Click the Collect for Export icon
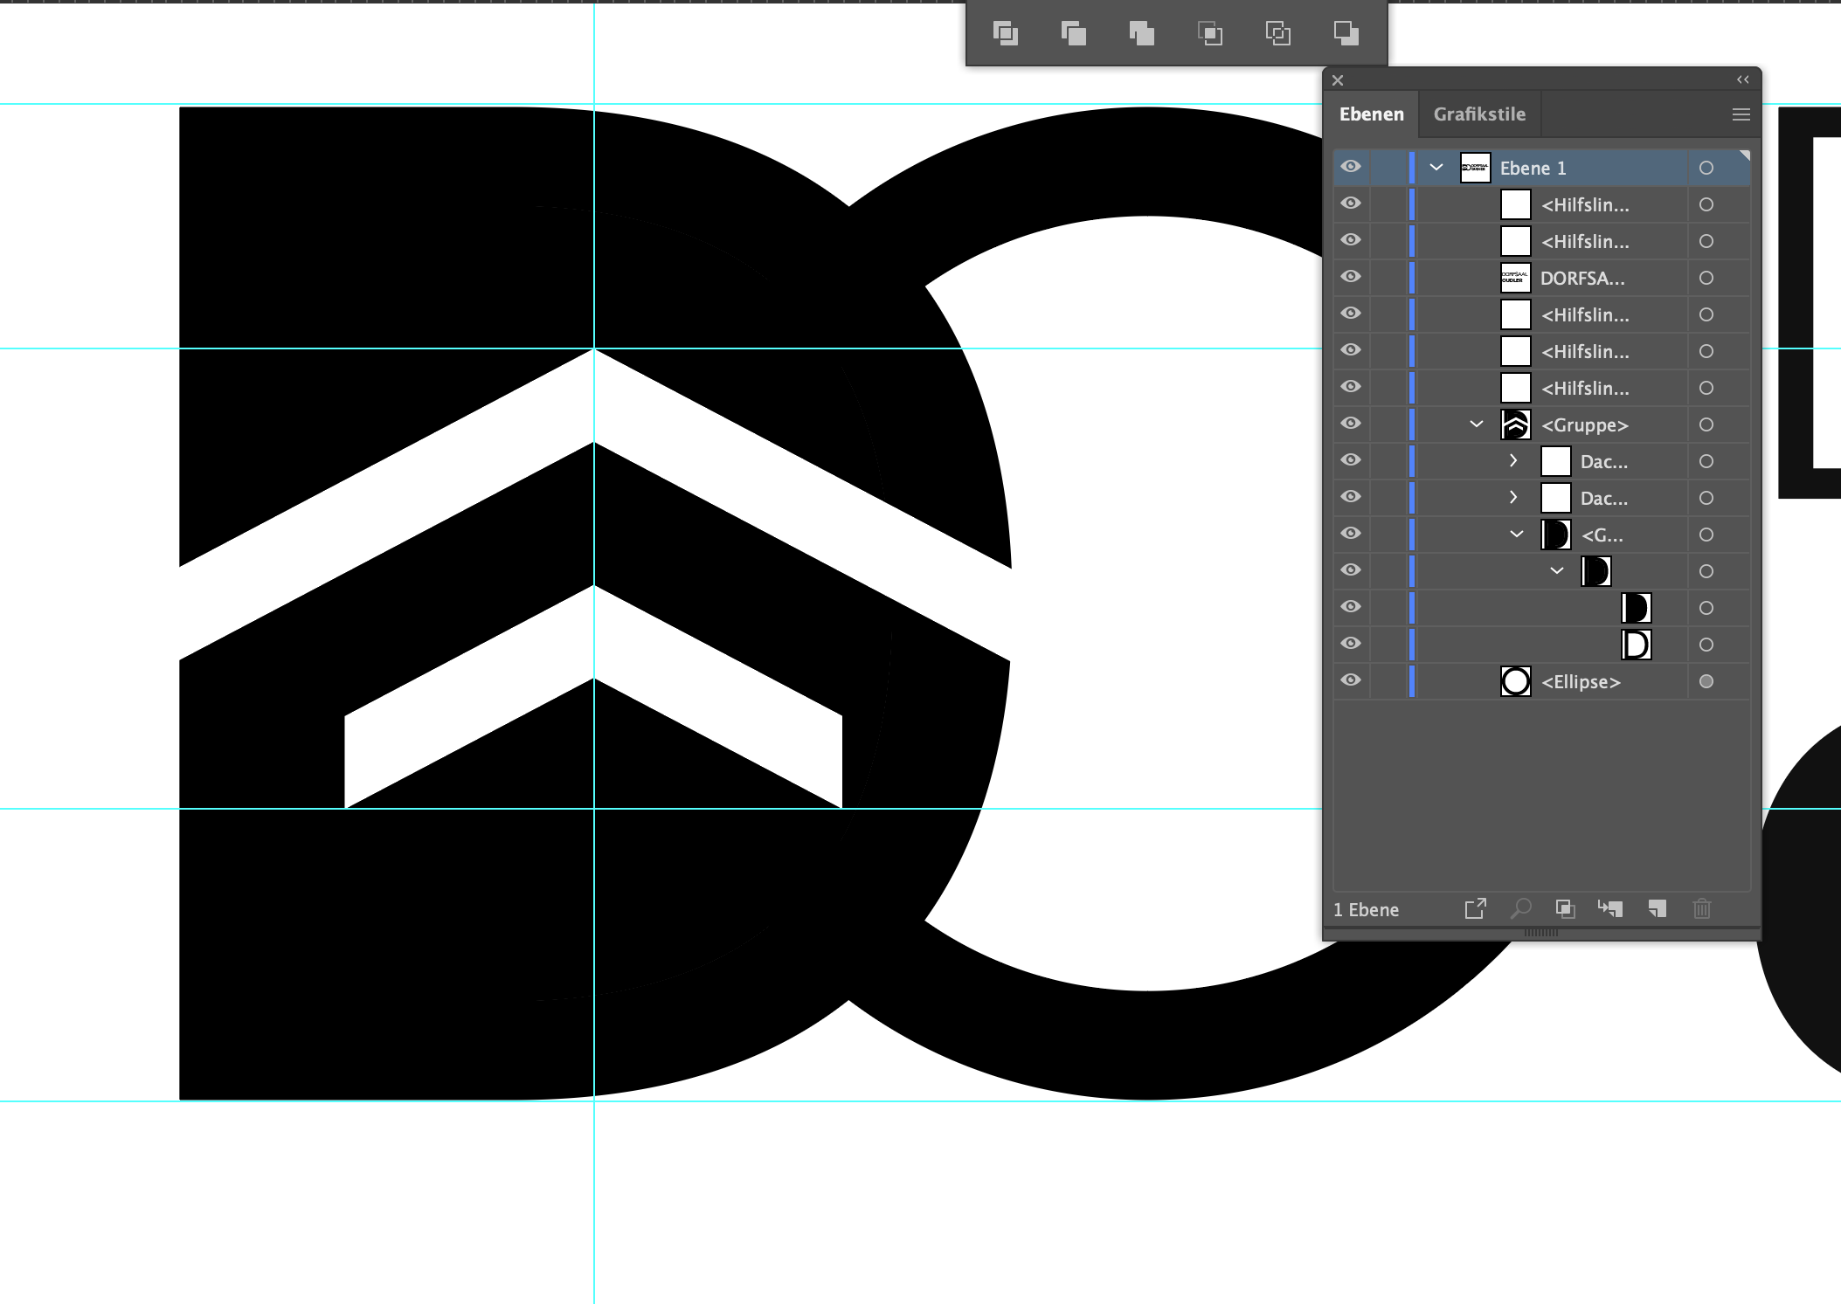Viewport: 1841px width, 1304px height. (1476, 908)
